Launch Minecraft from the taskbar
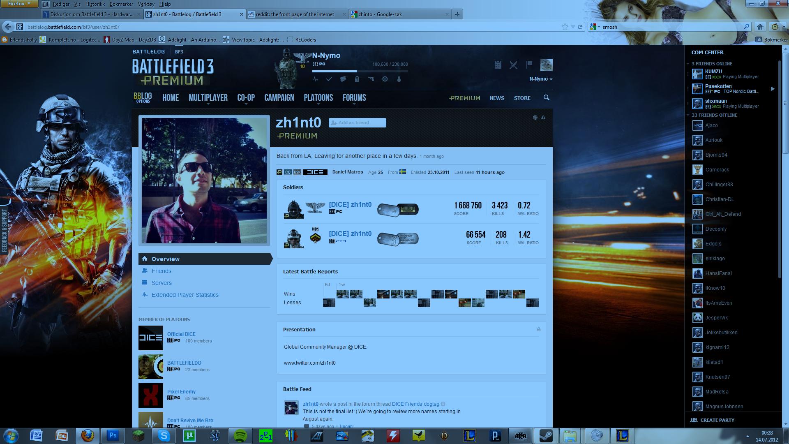 [x=138, y=435]
